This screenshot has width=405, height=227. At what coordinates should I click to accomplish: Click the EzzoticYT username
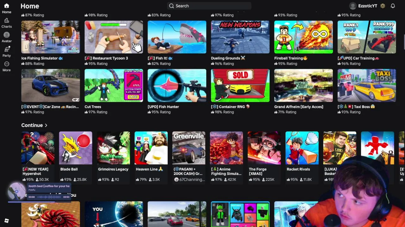point(368,6)
